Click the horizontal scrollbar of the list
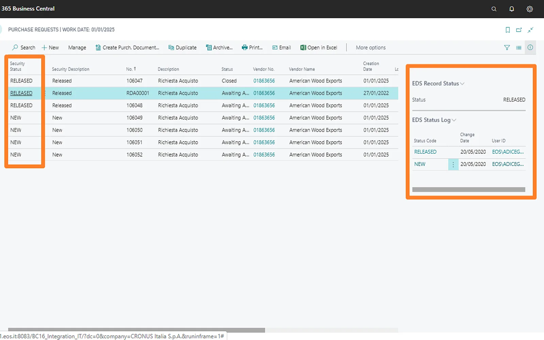The height and width of the screenshot is (340, 544). [136, 330]
